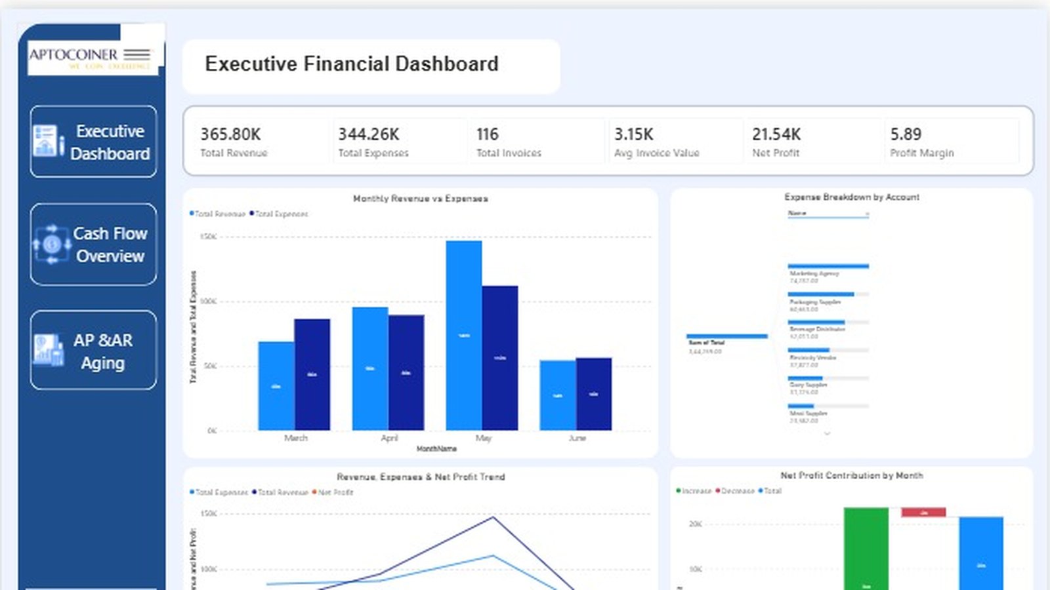Click Net Profit legend in Trend chart
1050x590 pixels.
click(333, 492)
